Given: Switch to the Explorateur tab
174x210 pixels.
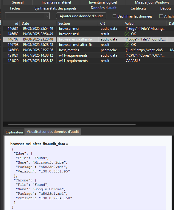Looking at the screenshot, I should pyautogui.click(x=14, y=132).
